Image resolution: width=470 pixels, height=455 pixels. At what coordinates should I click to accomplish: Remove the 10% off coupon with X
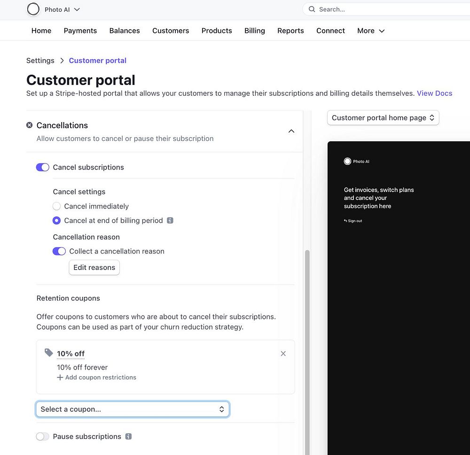[x=283, y=354]
